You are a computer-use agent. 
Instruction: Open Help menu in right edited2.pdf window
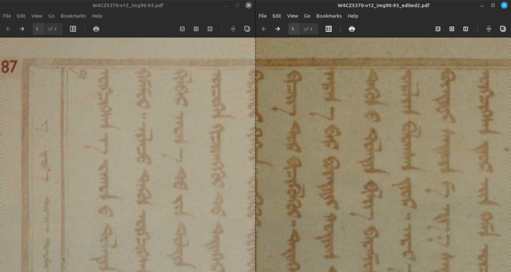pos(353,16)
